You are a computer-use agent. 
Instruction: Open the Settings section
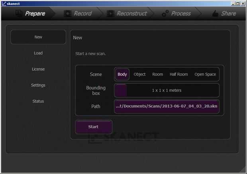pos(38,85)
